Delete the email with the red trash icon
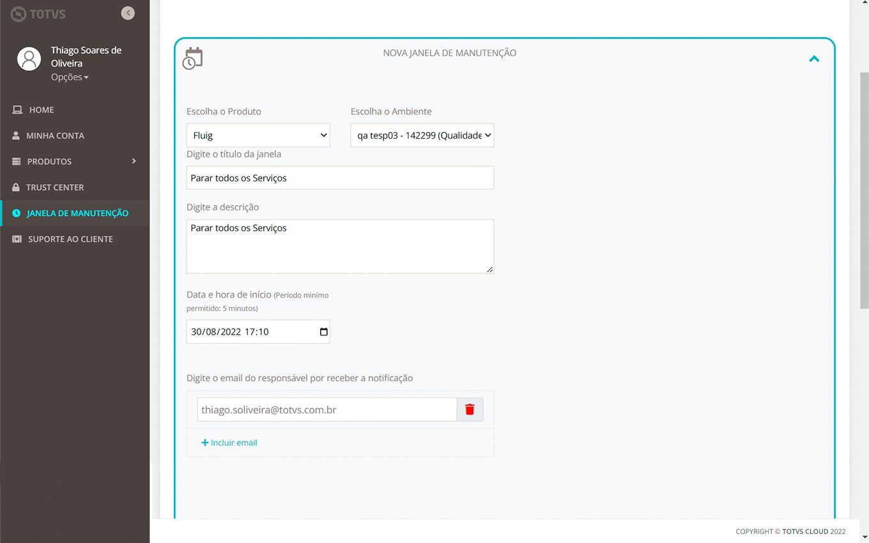This screenshot has width=869, height=543. [x=470, y=409]
